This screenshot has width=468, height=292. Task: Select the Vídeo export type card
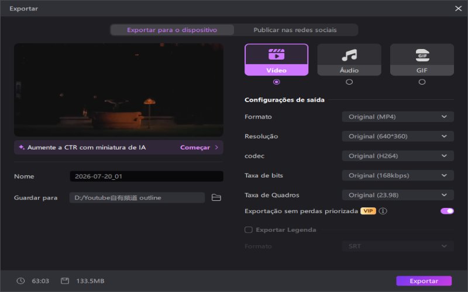click(x=276, y=60)
